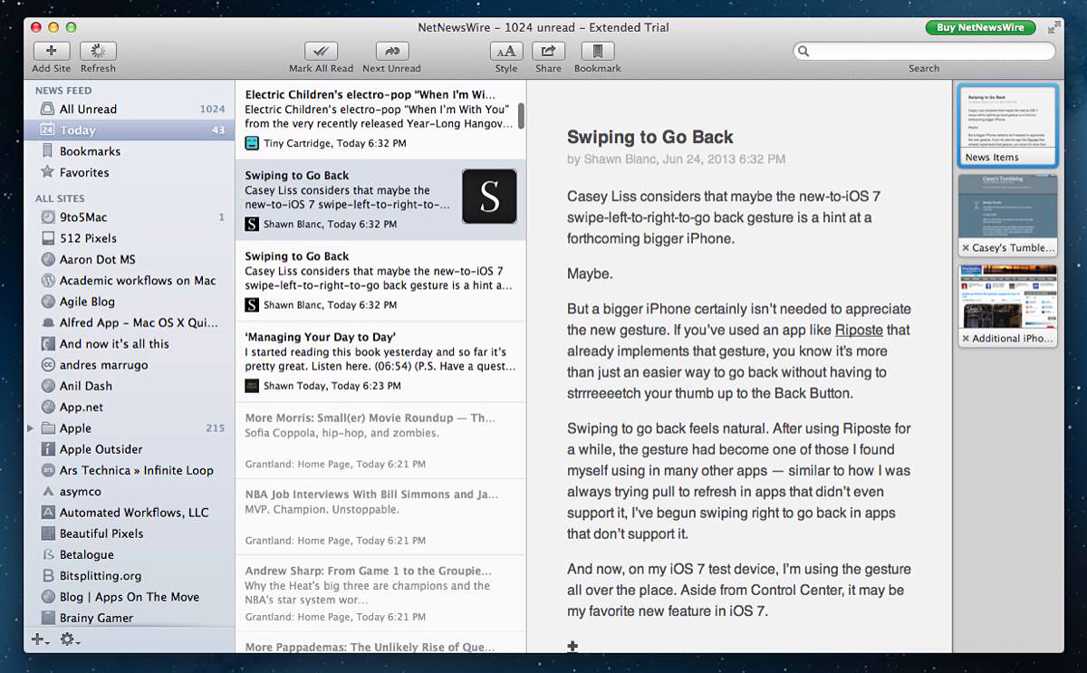
Task: Jump to the Next Unread item
Action: (391, 51)
